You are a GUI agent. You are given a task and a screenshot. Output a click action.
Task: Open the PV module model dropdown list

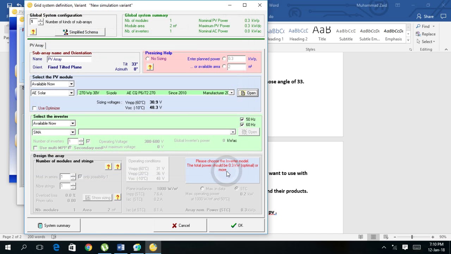pos(231,93)
